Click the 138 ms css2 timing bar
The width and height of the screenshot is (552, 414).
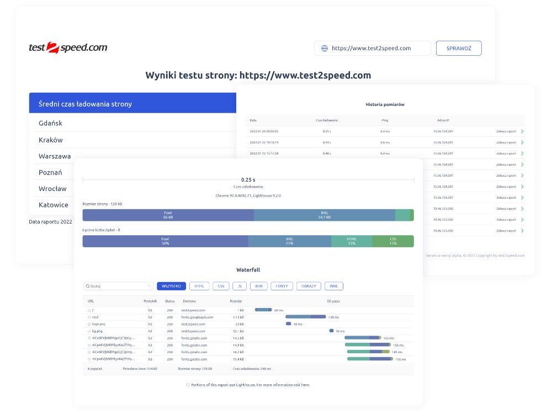pos(306,317)
